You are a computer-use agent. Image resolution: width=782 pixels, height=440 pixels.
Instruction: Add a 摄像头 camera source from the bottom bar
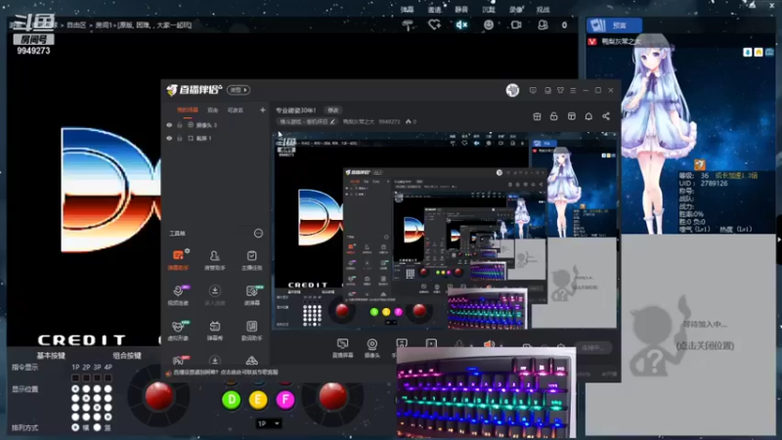(372, 348)
